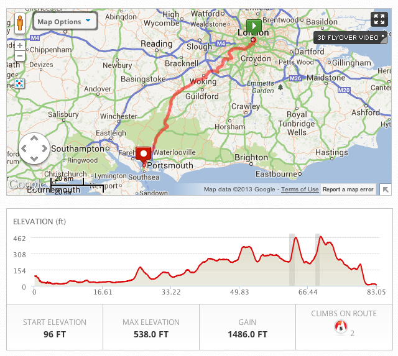Click the second shaded climb band on chart
398x356 pixels.
(317, 260)
